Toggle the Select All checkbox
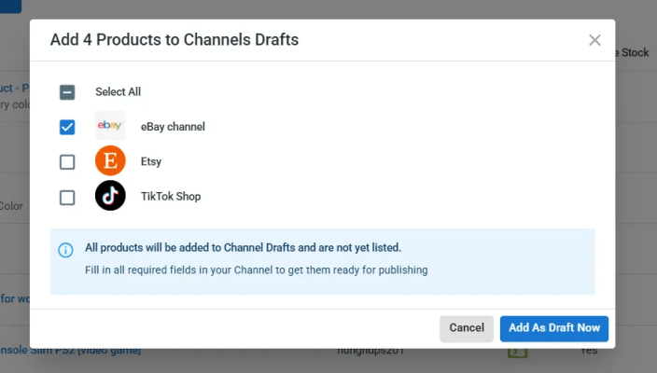The image size is (657, 373). pyautogui.click(x=67, y=92)
